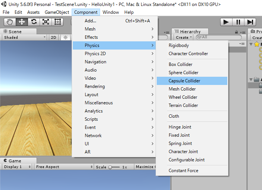This screenshot has width=262, height=190.
Task: Pause the game preview
Action: click(238, 22)
